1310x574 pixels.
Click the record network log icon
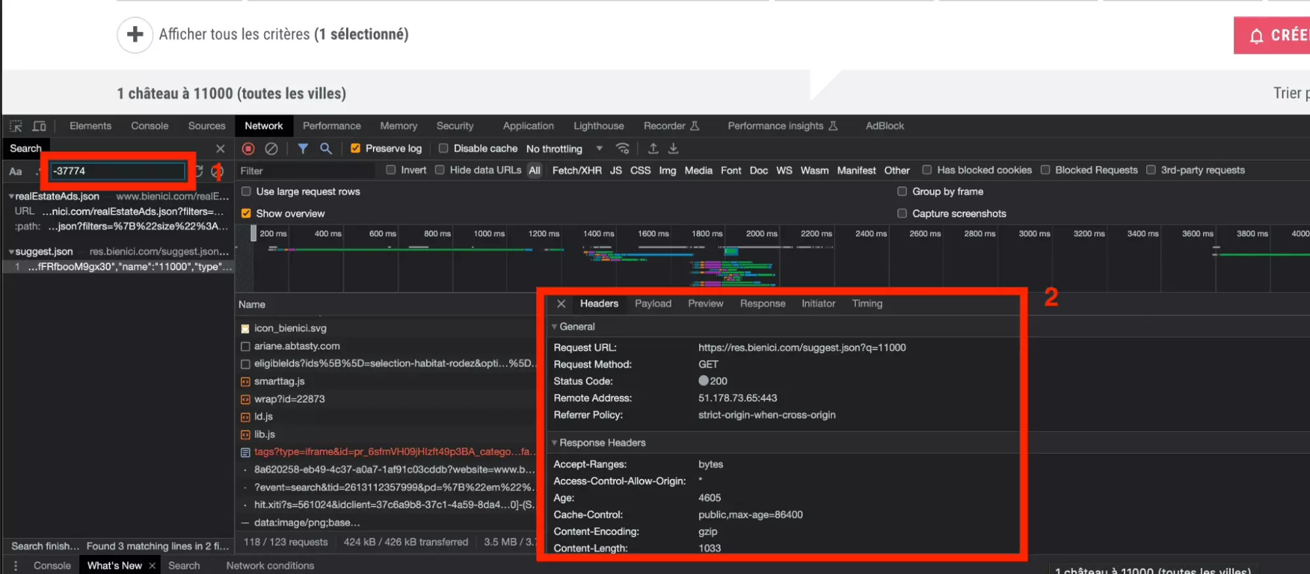tap(248, 149)
